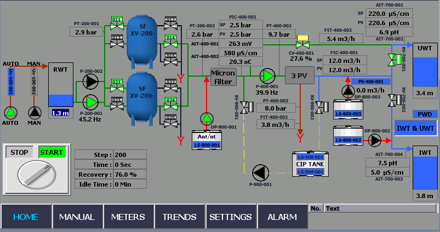The image size is (440, 232).
Task: Select green valve 014
Action: click(x=170, y=42)
